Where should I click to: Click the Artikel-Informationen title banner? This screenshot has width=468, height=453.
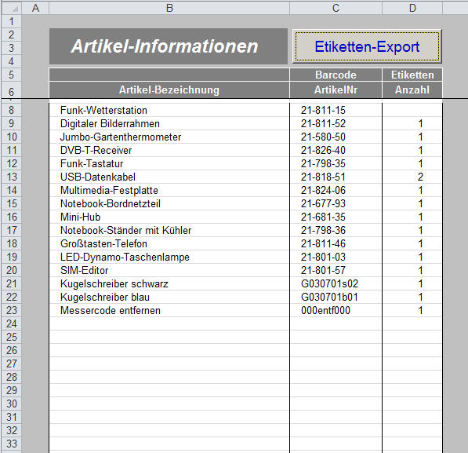click(169, 46)
